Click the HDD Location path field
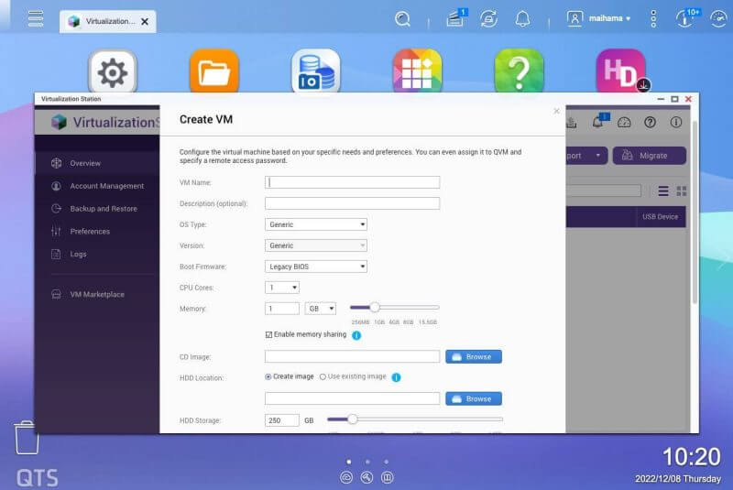The image size is (733, 490). [x=352, y=398]
